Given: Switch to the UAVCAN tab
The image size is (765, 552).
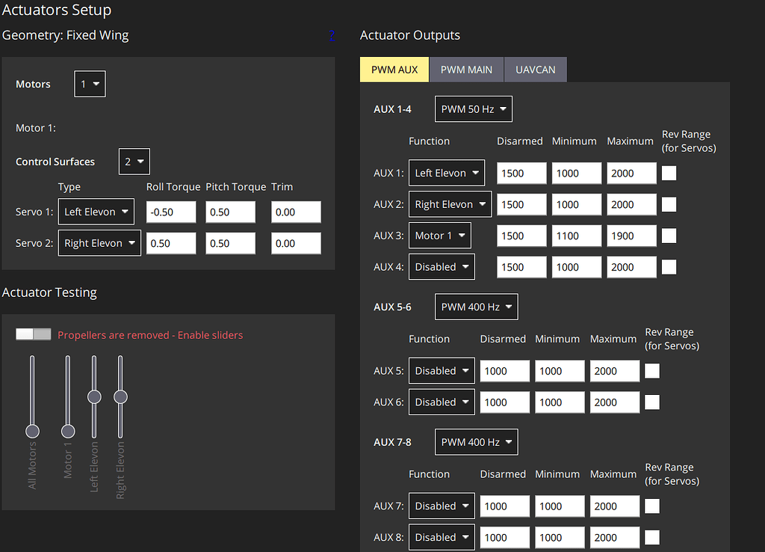Looking at the screenshot, I should click(x=535, y=69).
